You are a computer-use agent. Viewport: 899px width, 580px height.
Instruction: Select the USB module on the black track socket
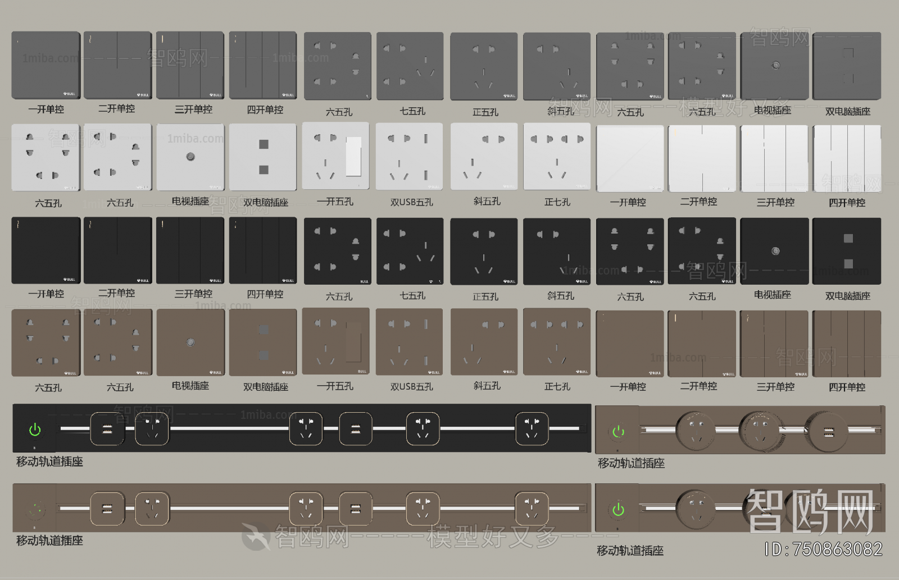point(107,428)
